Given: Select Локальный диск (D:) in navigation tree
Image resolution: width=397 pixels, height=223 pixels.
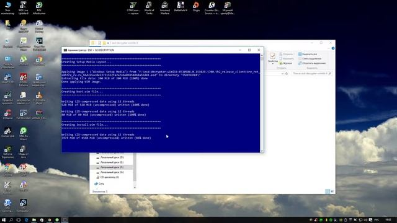Looking at the screenshot, I should coord(111,157).
